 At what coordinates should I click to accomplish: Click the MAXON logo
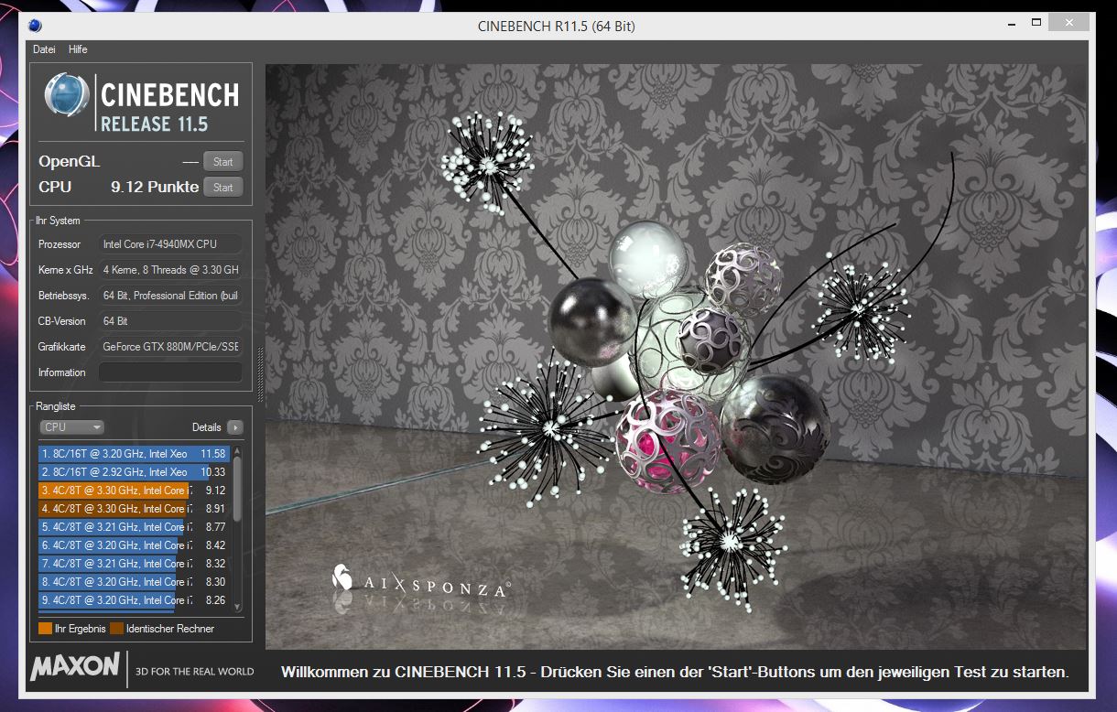[75, 666]
